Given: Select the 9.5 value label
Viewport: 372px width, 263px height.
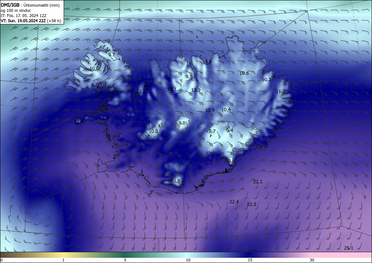Looking at the screenshot, I should (x=189, y=77).
